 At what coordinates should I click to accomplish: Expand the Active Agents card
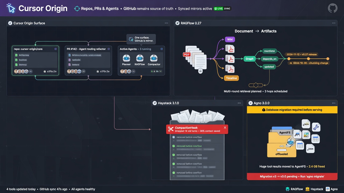(162, 49)
